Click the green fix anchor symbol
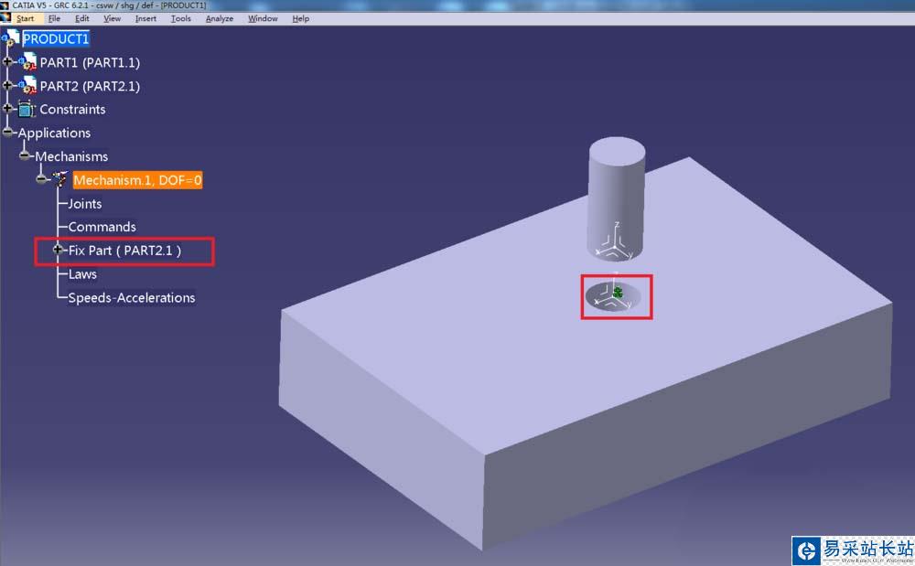Screen dimensions: 915x566 618,293
